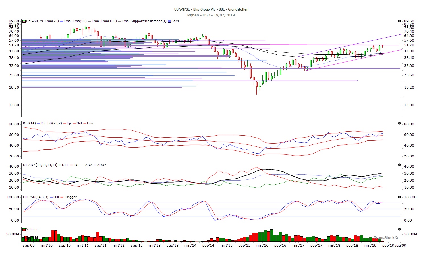Close the RSI(14) indicator panel
This screenshot has width=423, height=255.
399,123
